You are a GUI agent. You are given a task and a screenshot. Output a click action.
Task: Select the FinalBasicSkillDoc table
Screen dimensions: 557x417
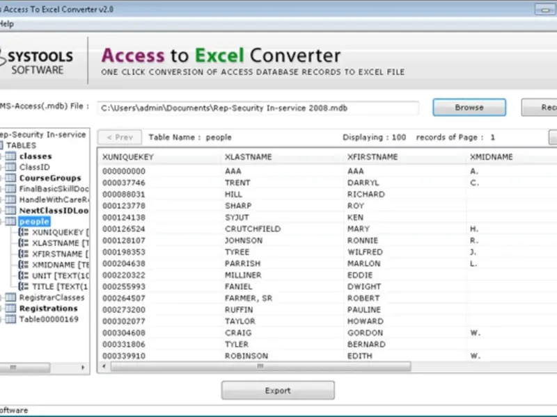coord(54,188)
